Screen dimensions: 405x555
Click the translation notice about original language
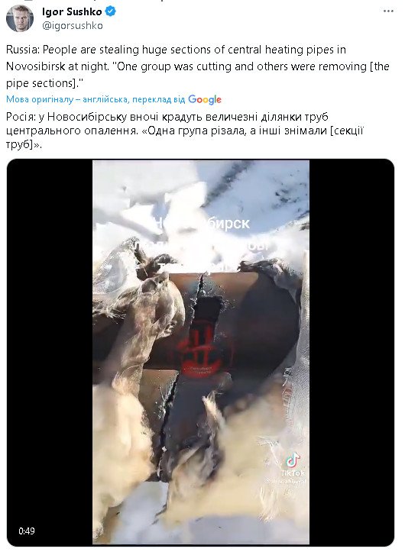(x=96, y=99)
